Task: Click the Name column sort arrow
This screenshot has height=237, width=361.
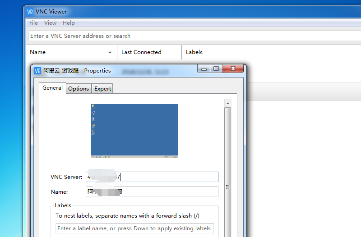Action: pos(110,52)
